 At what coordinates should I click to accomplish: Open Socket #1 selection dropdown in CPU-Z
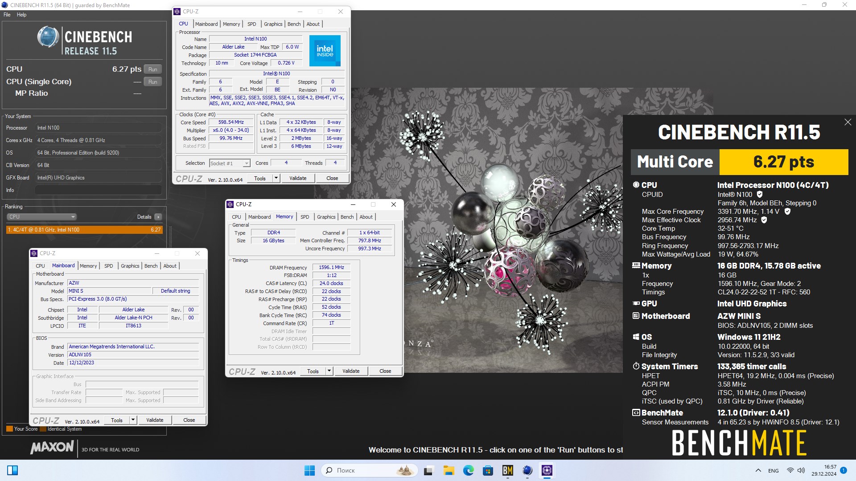click(x=230, y=163)
